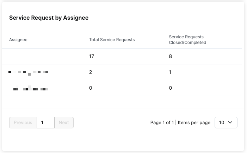Click the Previous page button
247x153 pixels.
coord(23,122)
